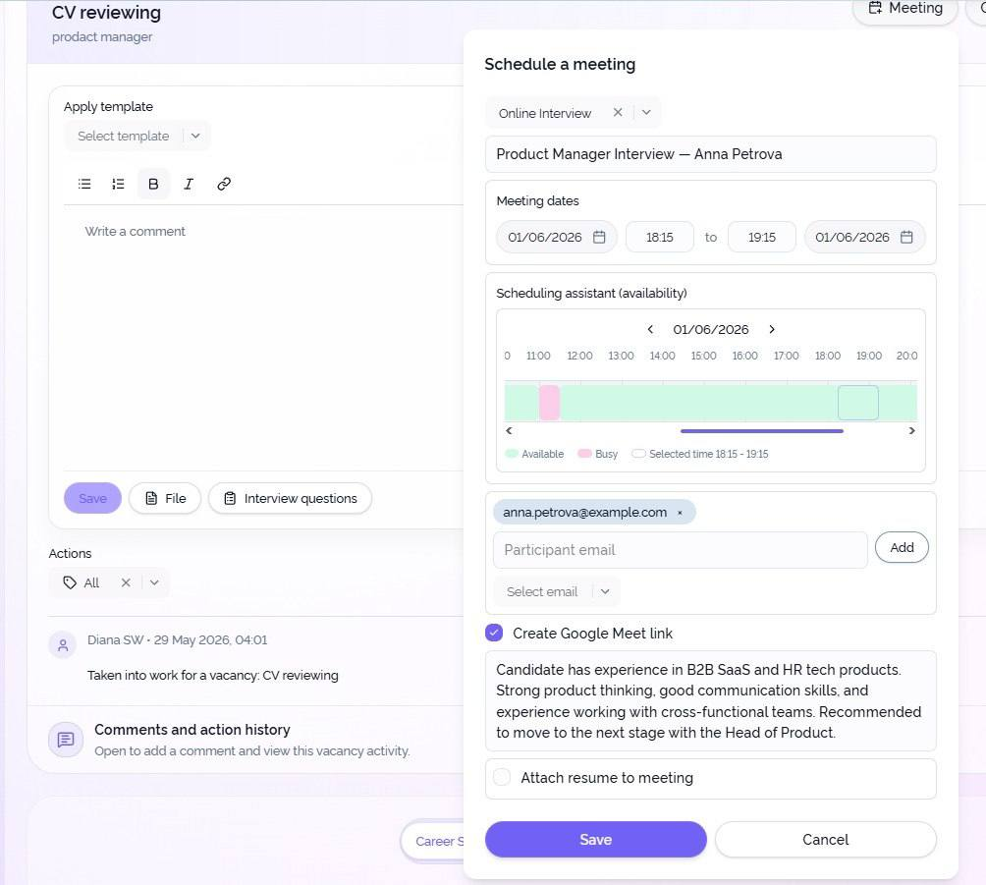The width and height of the screenshot is (986, 885).
Task: Edit the end time 19:15 field
Action: tap(761, 237)
